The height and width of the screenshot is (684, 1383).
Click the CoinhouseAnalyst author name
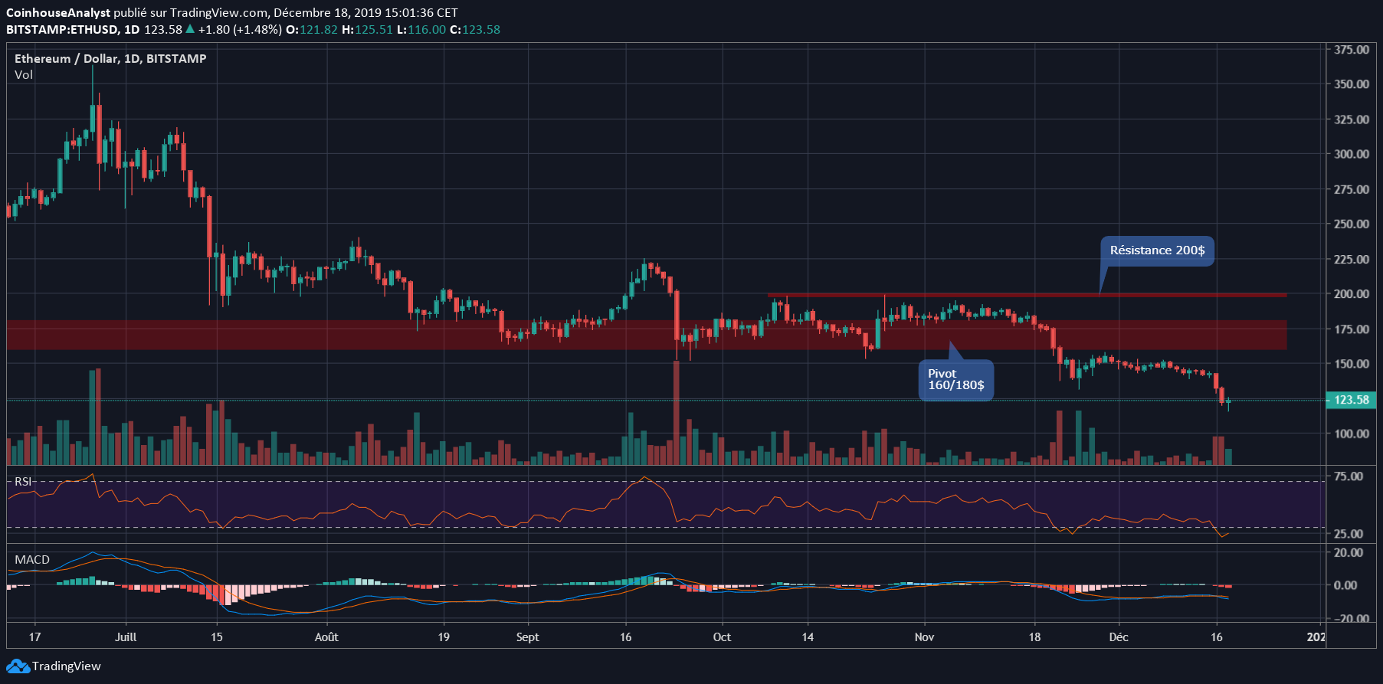click(58, 13)
